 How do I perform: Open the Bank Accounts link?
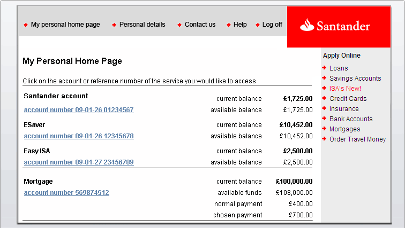click(351, 119)
